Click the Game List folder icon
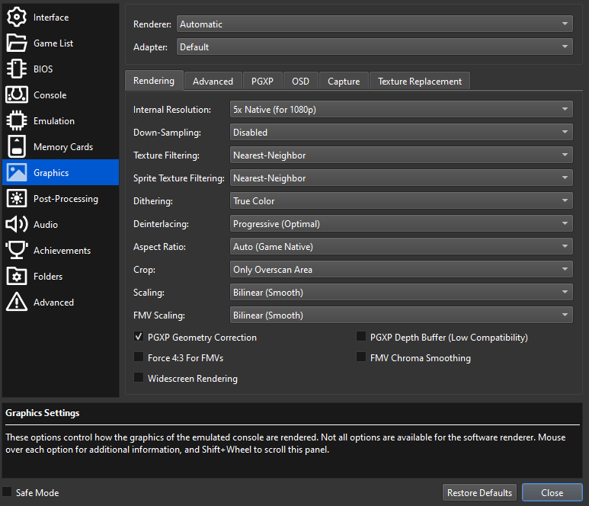 [17, 43]
